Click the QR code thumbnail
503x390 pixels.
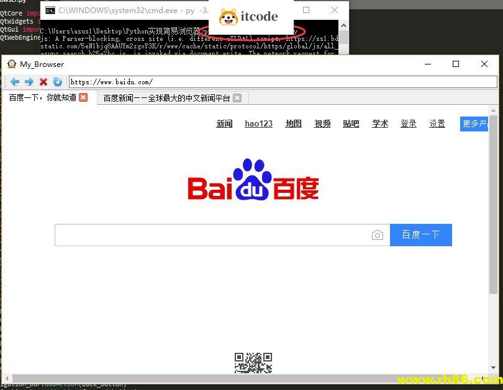(x=253, y=363)
